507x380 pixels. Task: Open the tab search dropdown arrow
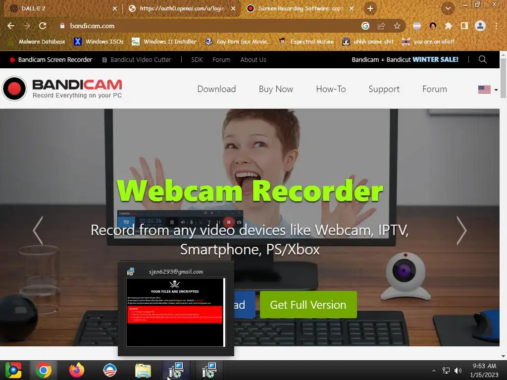tap(448, 8)
